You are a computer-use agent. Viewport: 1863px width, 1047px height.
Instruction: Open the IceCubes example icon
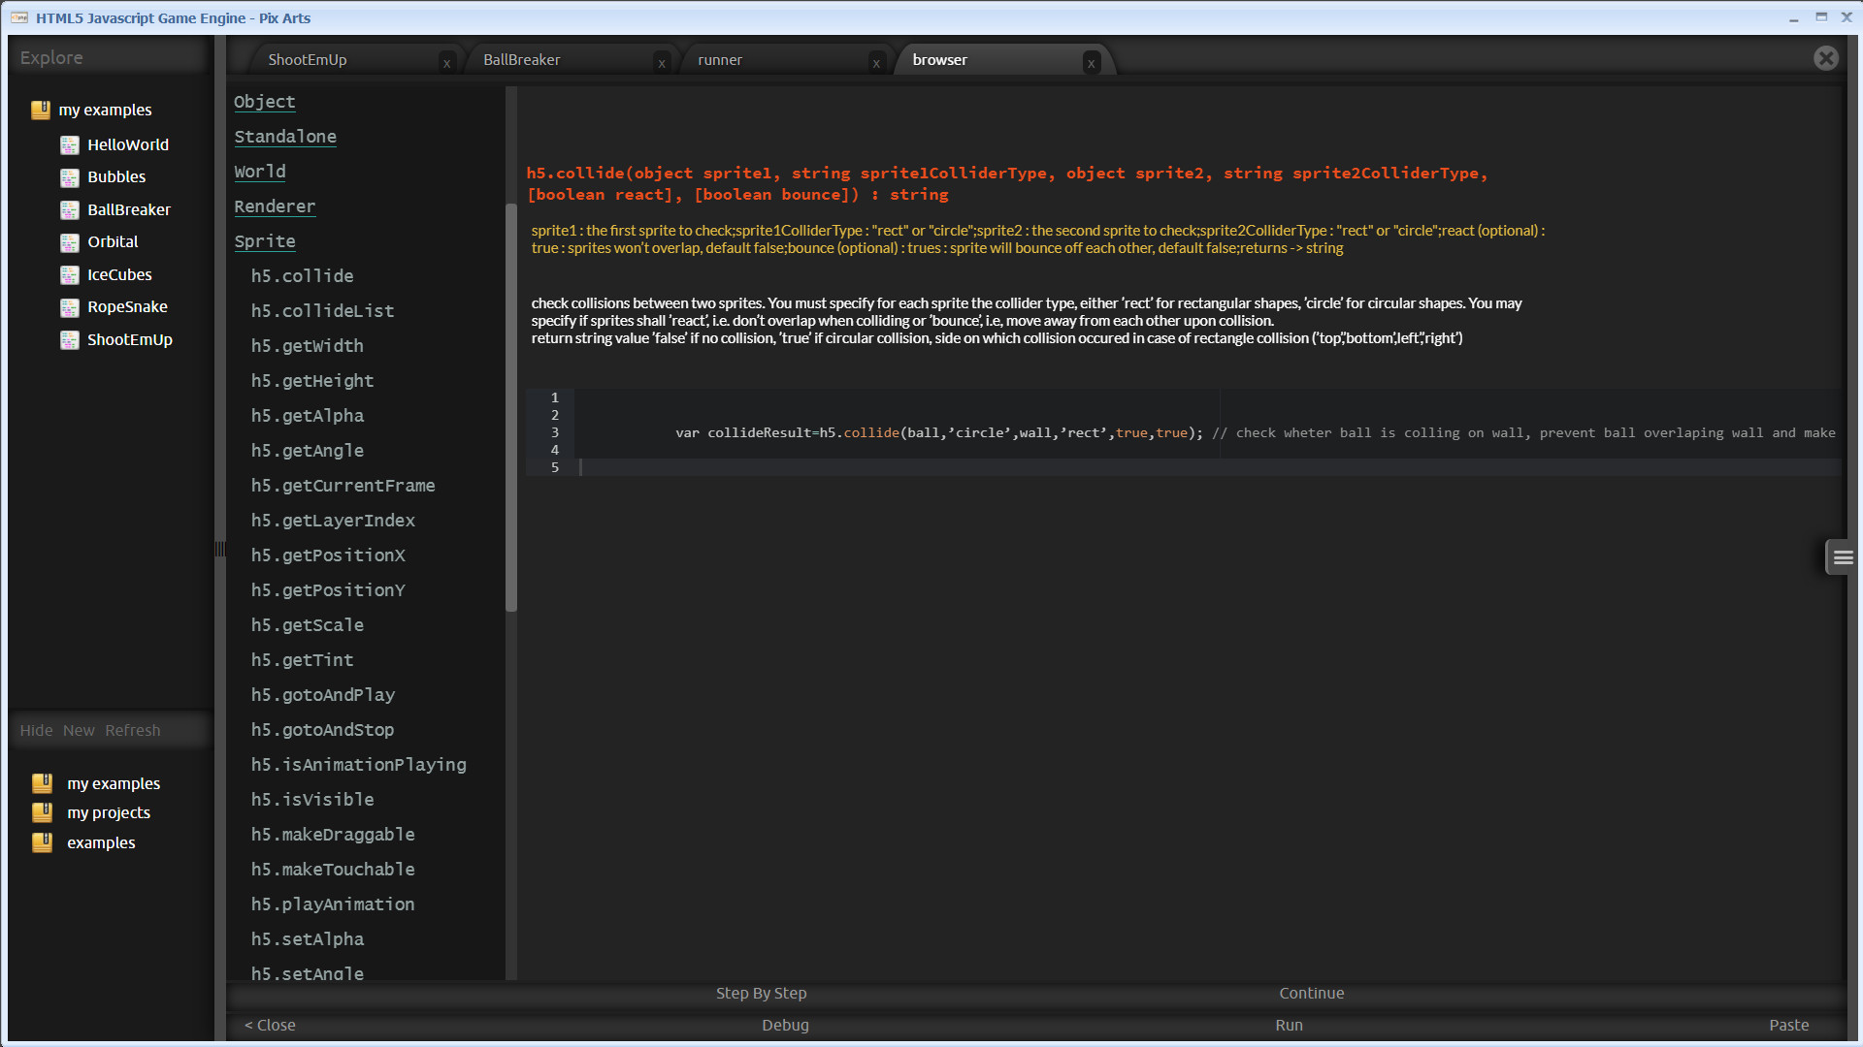(x=69, y=274)
